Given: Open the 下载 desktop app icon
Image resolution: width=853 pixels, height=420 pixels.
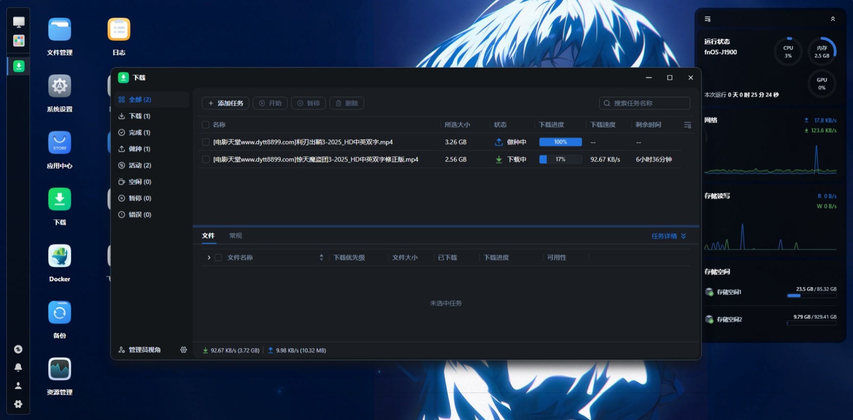Looking at the screenshot, I should [x=60, y=199].
